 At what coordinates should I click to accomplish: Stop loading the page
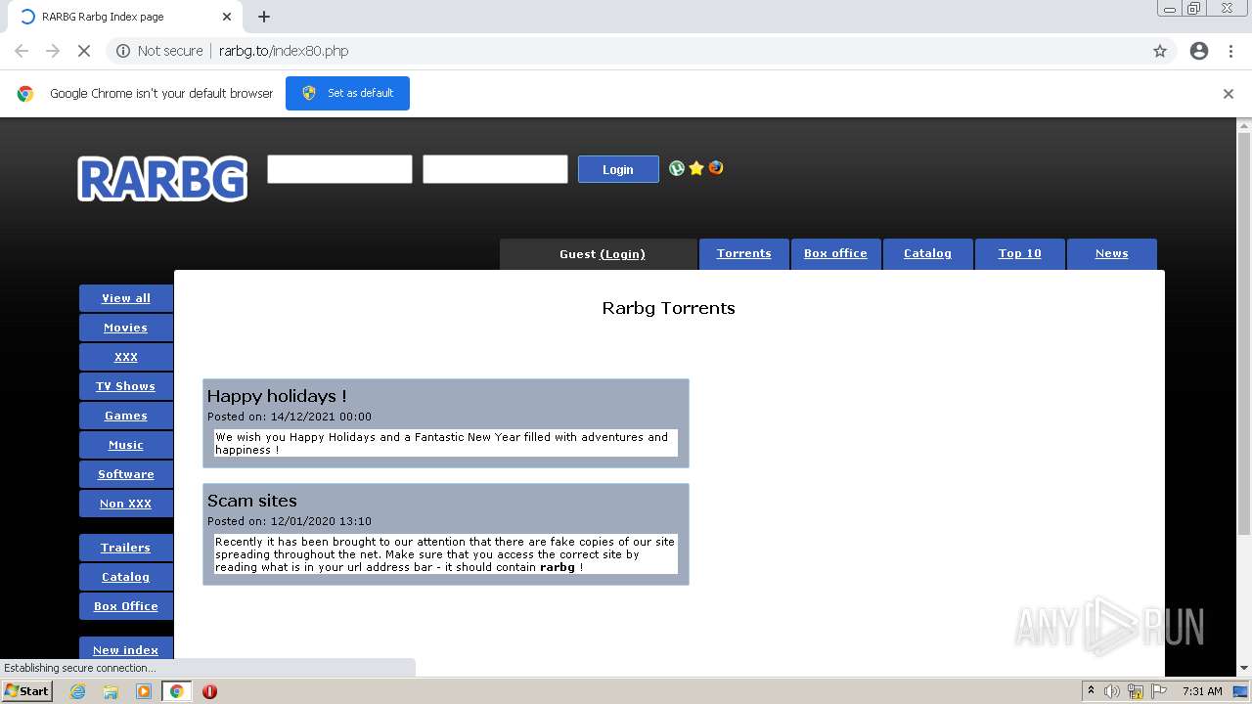[84, 51]
